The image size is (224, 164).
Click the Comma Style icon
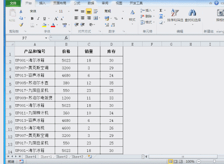tap(122, 19)
